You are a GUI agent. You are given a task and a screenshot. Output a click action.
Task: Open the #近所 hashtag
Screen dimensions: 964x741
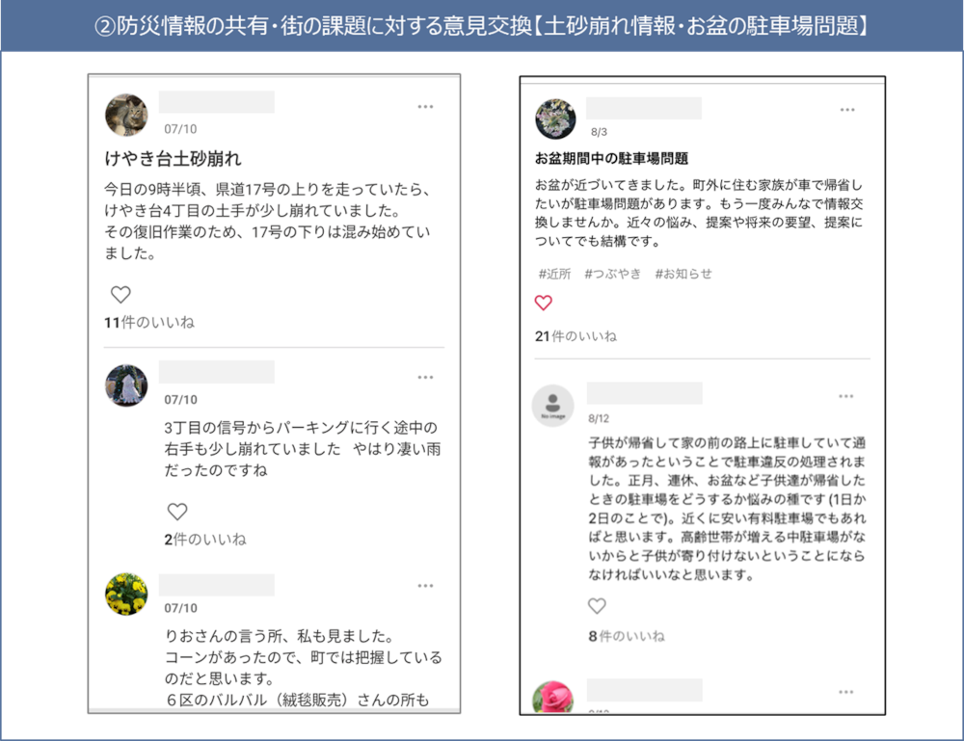click(x=554, y=274)
